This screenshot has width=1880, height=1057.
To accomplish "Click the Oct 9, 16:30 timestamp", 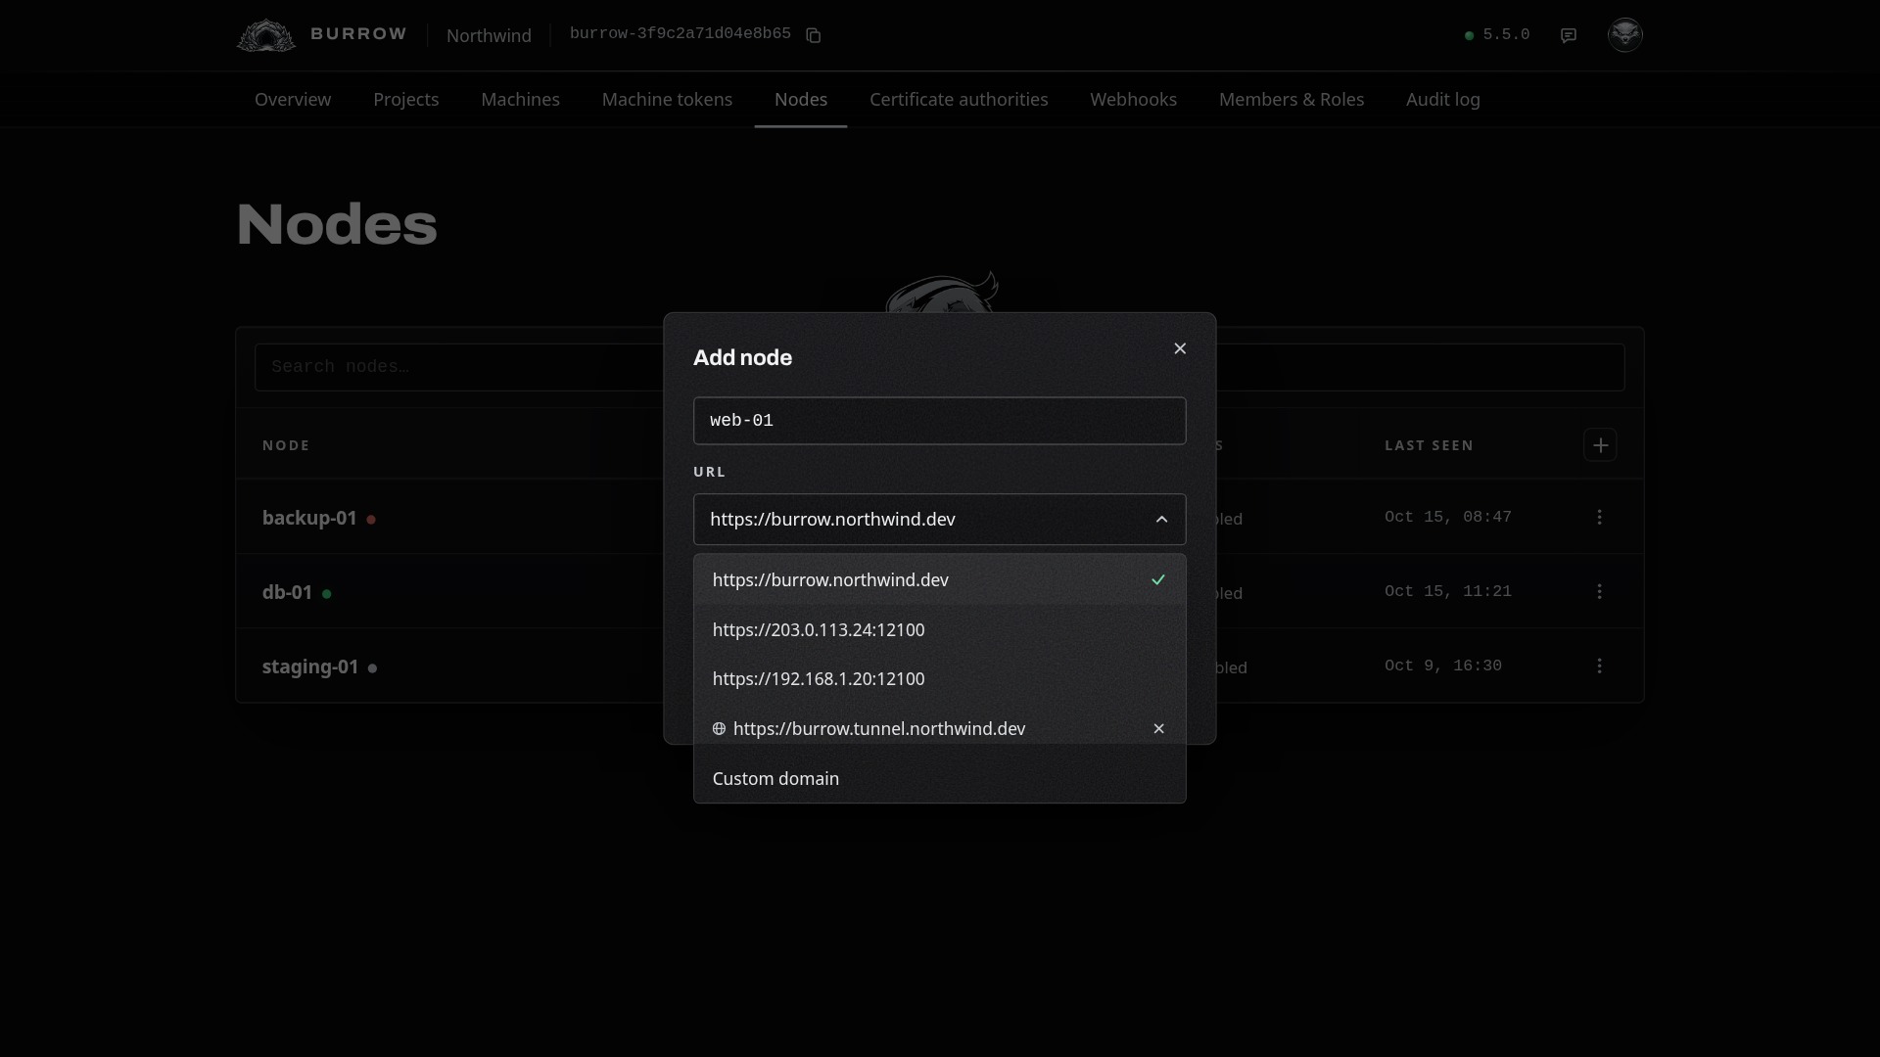I will pyautogui.click(x=1443, y=666).
